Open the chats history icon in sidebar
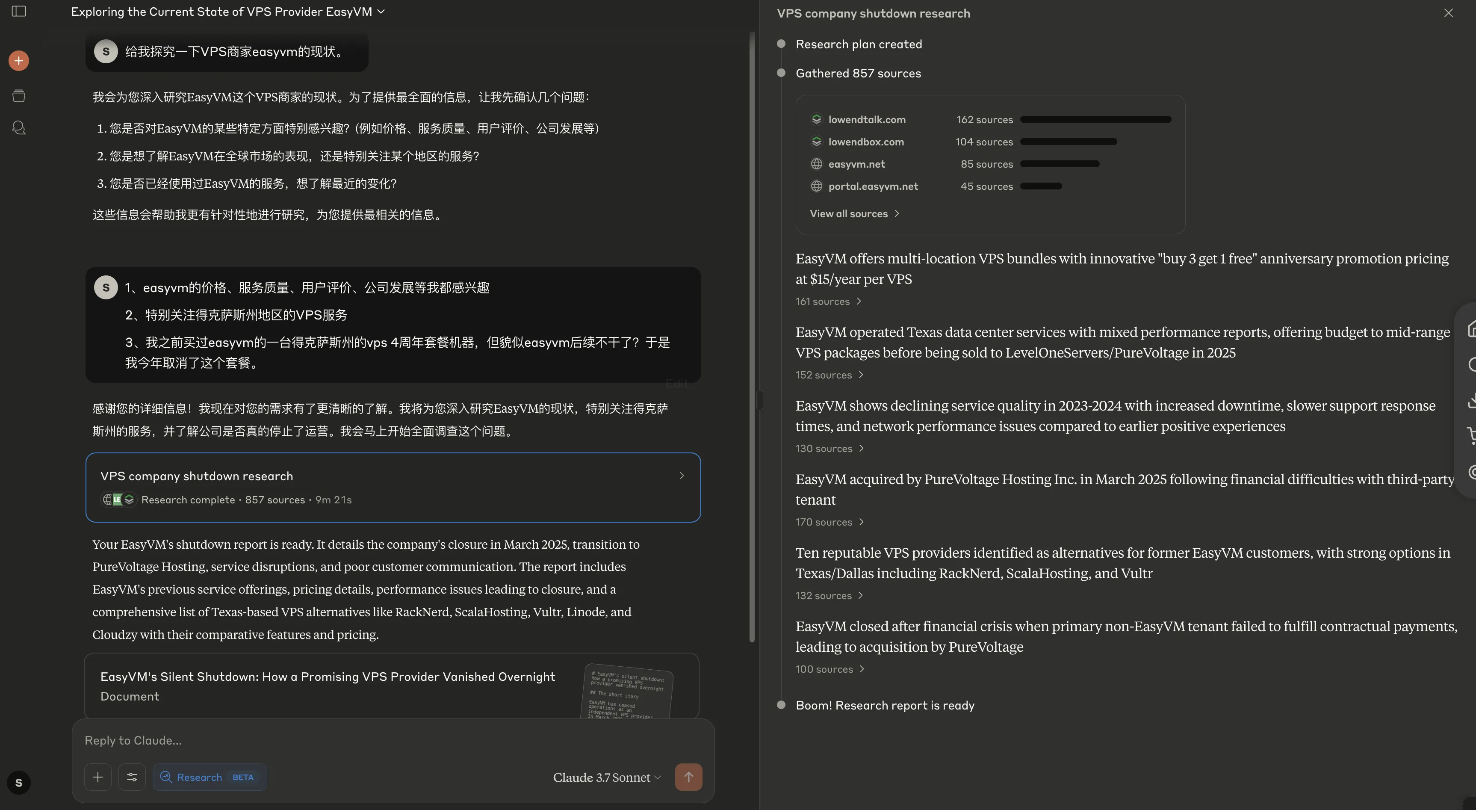 point(19,127)
